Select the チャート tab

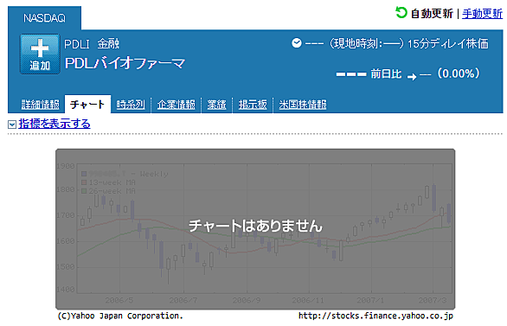(x=87, y=104)
